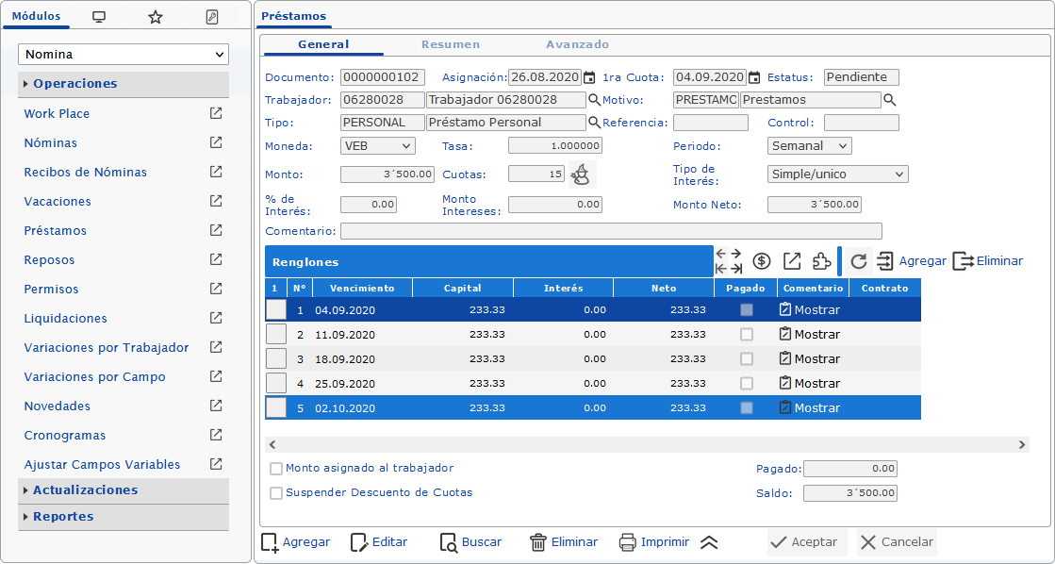Click the Editar button
Screen dimensions: 1055x564
click(379, 541)
